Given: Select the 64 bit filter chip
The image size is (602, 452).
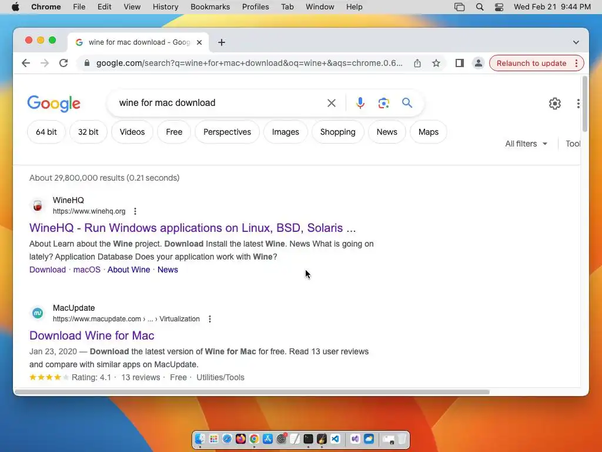Looking at the screenshot, I should pos(46,132).
